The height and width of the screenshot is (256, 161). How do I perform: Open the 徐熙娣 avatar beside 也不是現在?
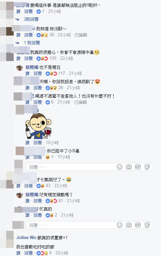point(20,68)
